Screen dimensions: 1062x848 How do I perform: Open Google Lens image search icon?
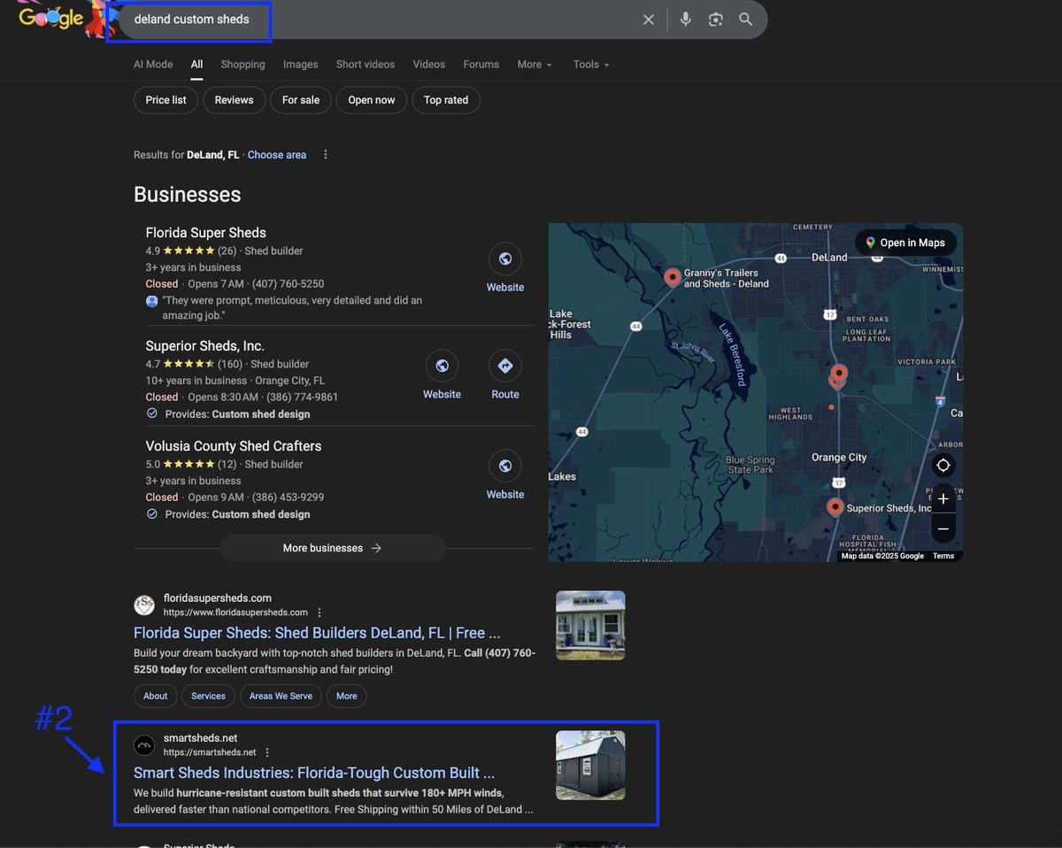[x=716, y=19]
